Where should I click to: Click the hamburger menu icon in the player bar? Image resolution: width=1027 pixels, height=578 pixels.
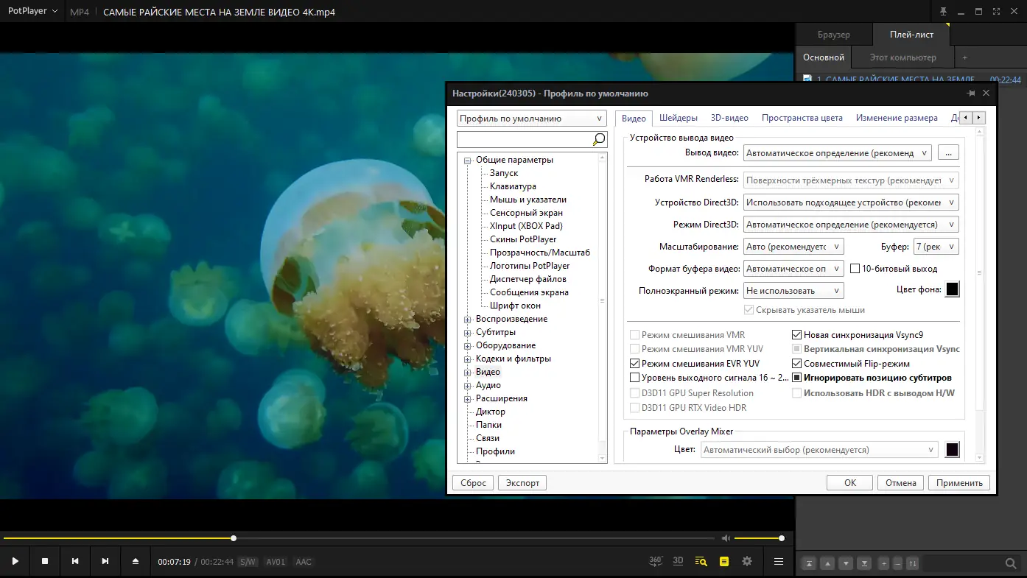(x=779, y=561)
